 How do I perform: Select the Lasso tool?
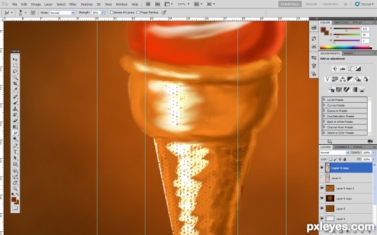click(x=15, y=71)
